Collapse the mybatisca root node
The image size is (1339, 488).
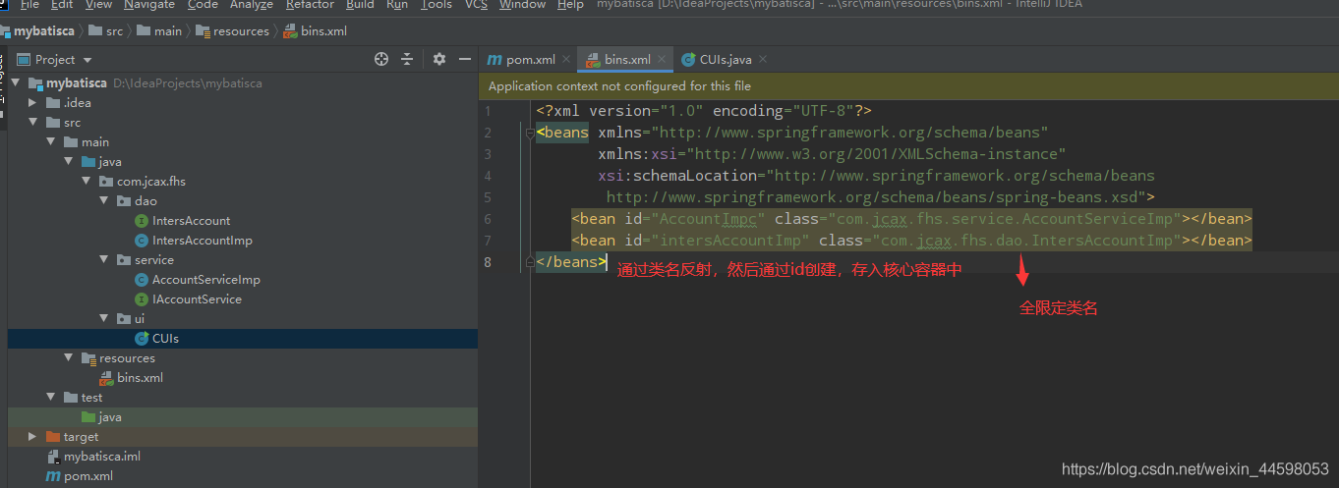point(16,83)
